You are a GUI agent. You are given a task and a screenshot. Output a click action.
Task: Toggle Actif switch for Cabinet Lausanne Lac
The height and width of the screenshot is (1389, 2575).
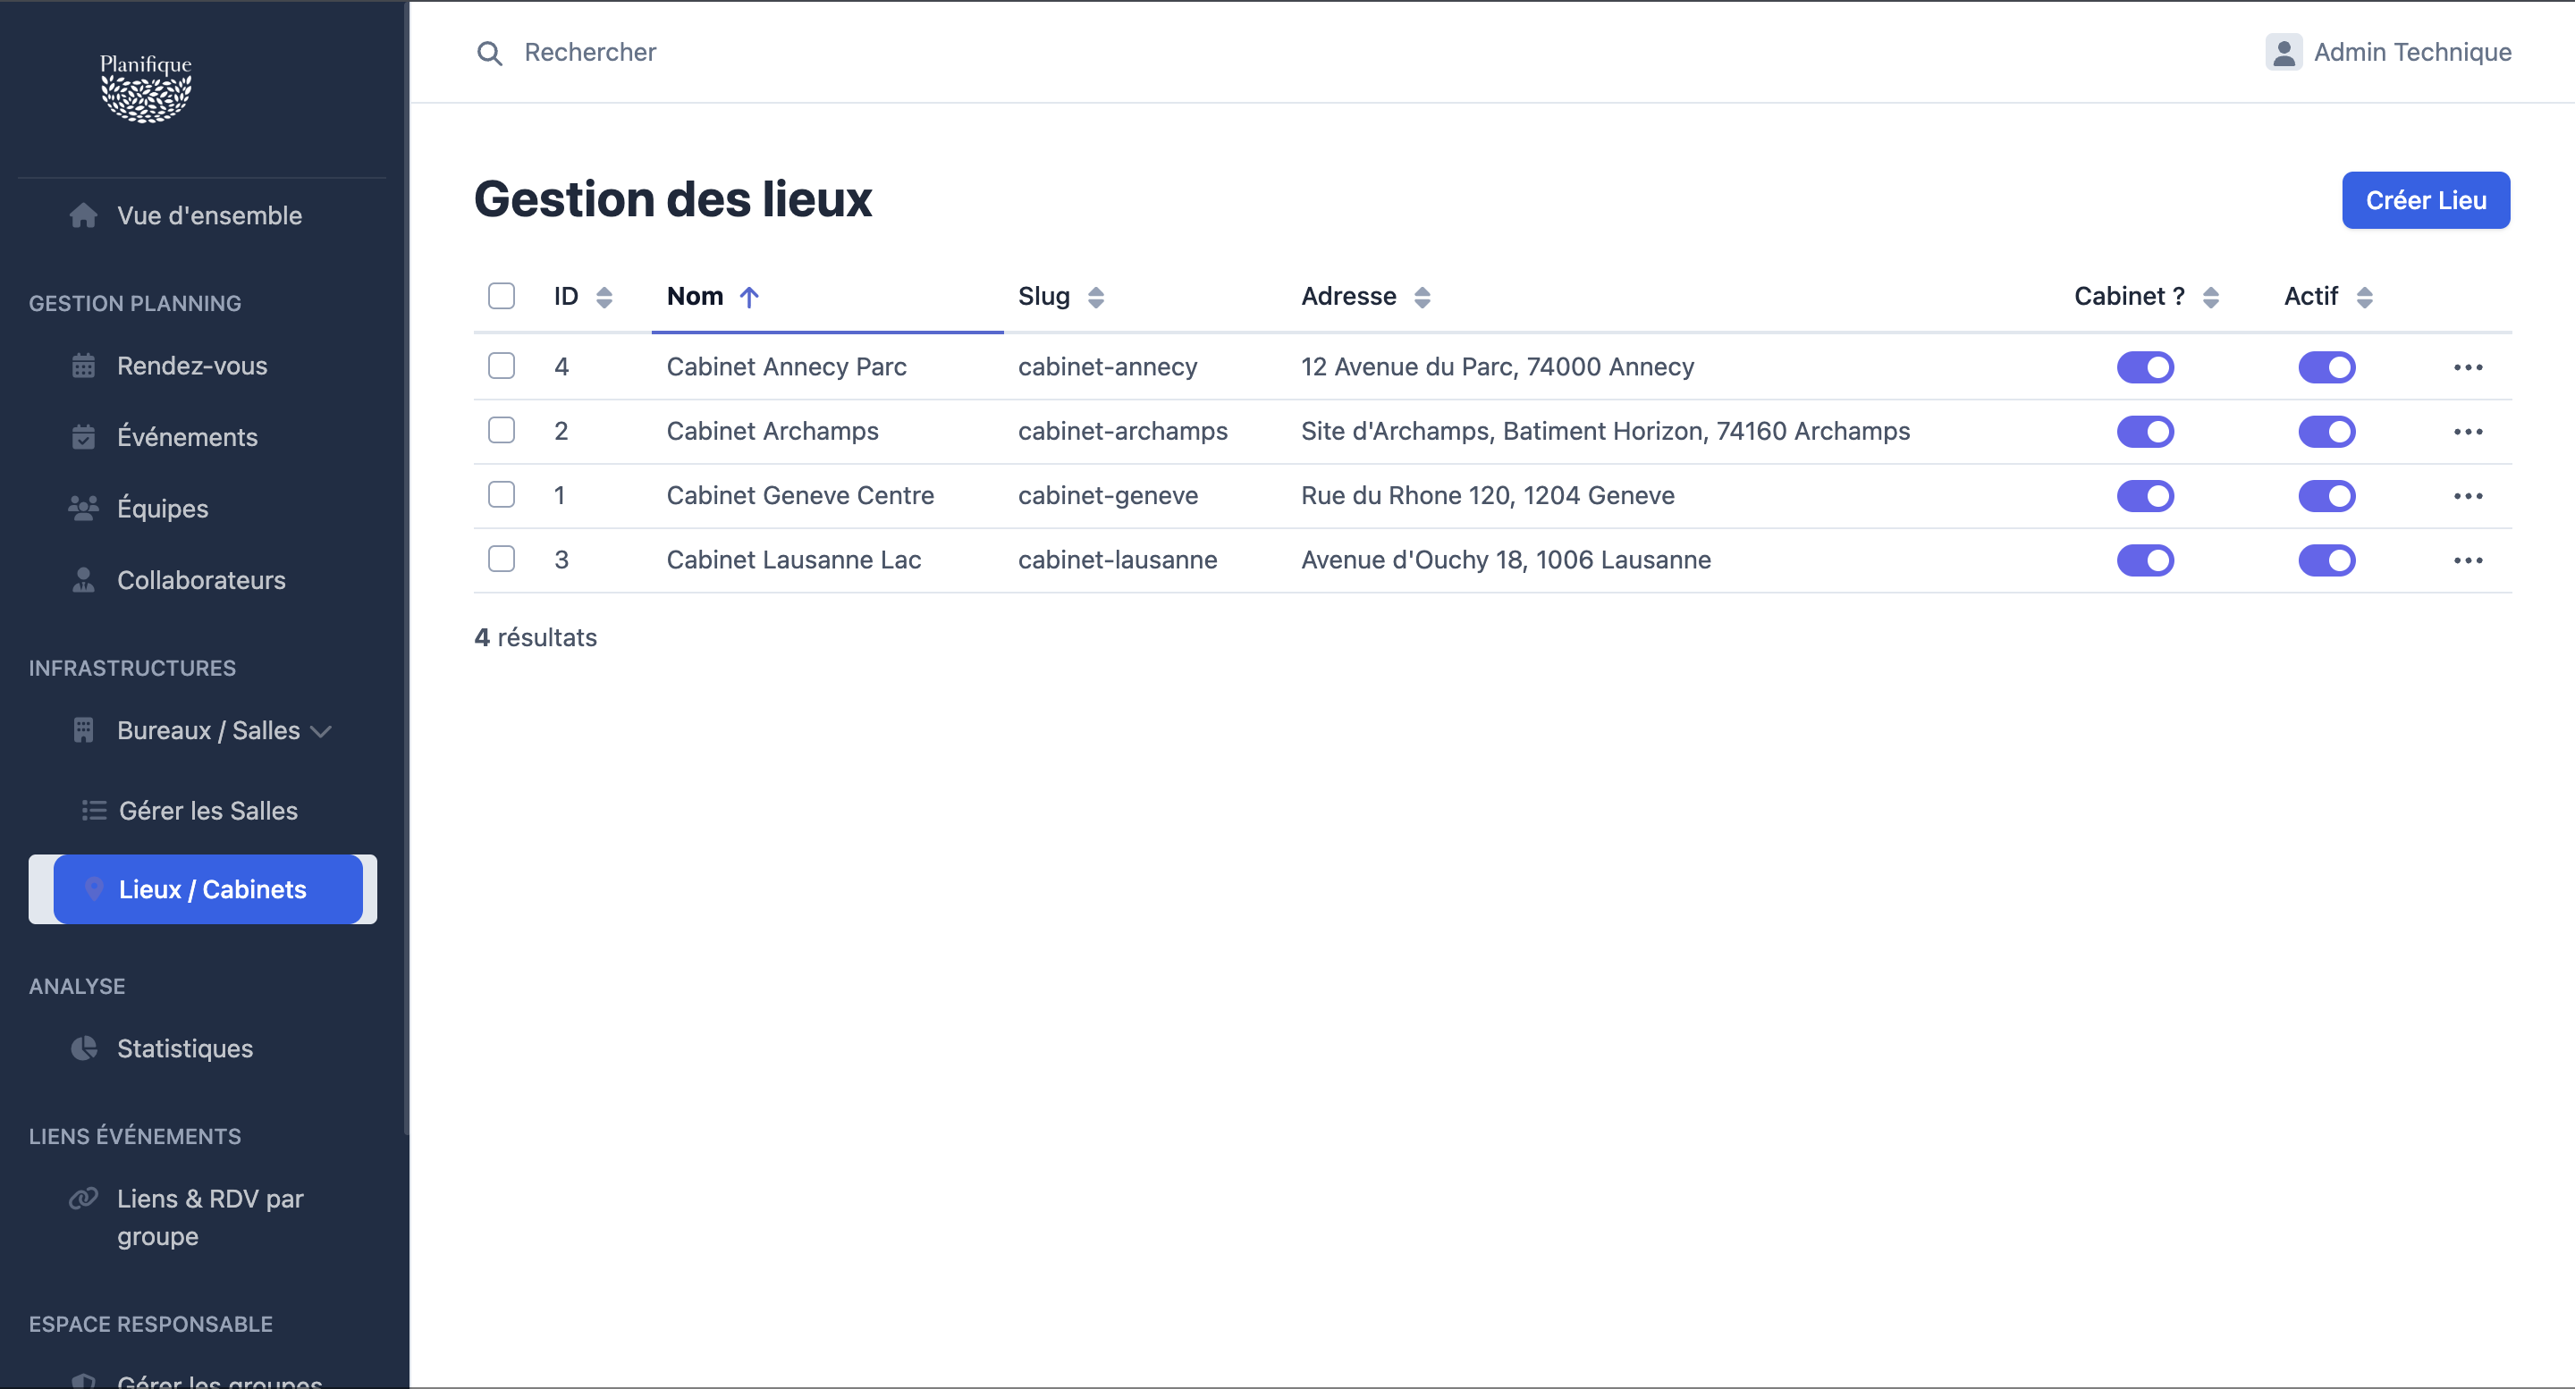pyautogui.click(x=2327, y=560)
